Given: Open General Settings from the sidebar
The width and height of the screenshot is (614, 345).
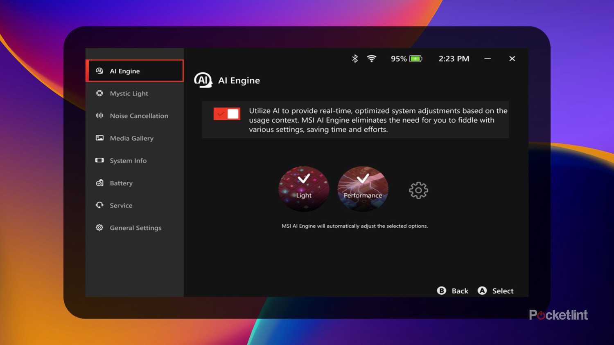Looking at the screenshot, I should [x=135, y=228].
